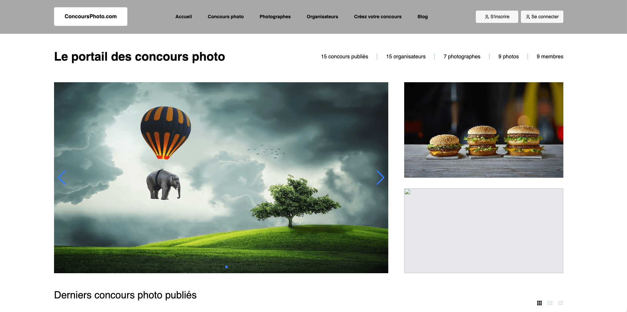The image size is (627, 312).
Task: Click the S'inscrire button
Action: point(497,17)
